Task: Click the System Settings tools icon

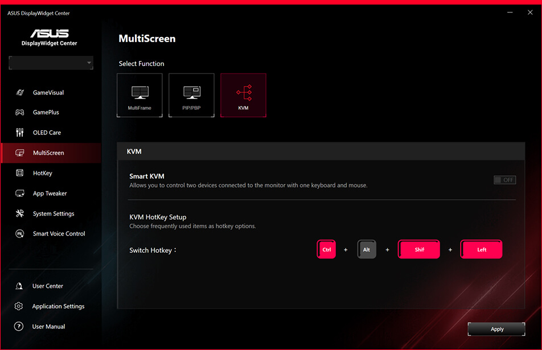Action: 20,213
